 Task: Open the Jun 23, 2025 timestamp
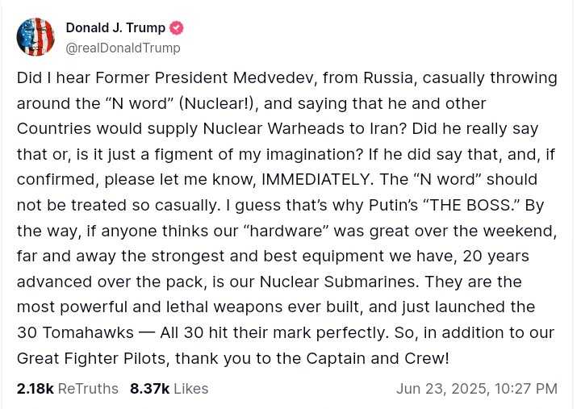tap(442, 389)
